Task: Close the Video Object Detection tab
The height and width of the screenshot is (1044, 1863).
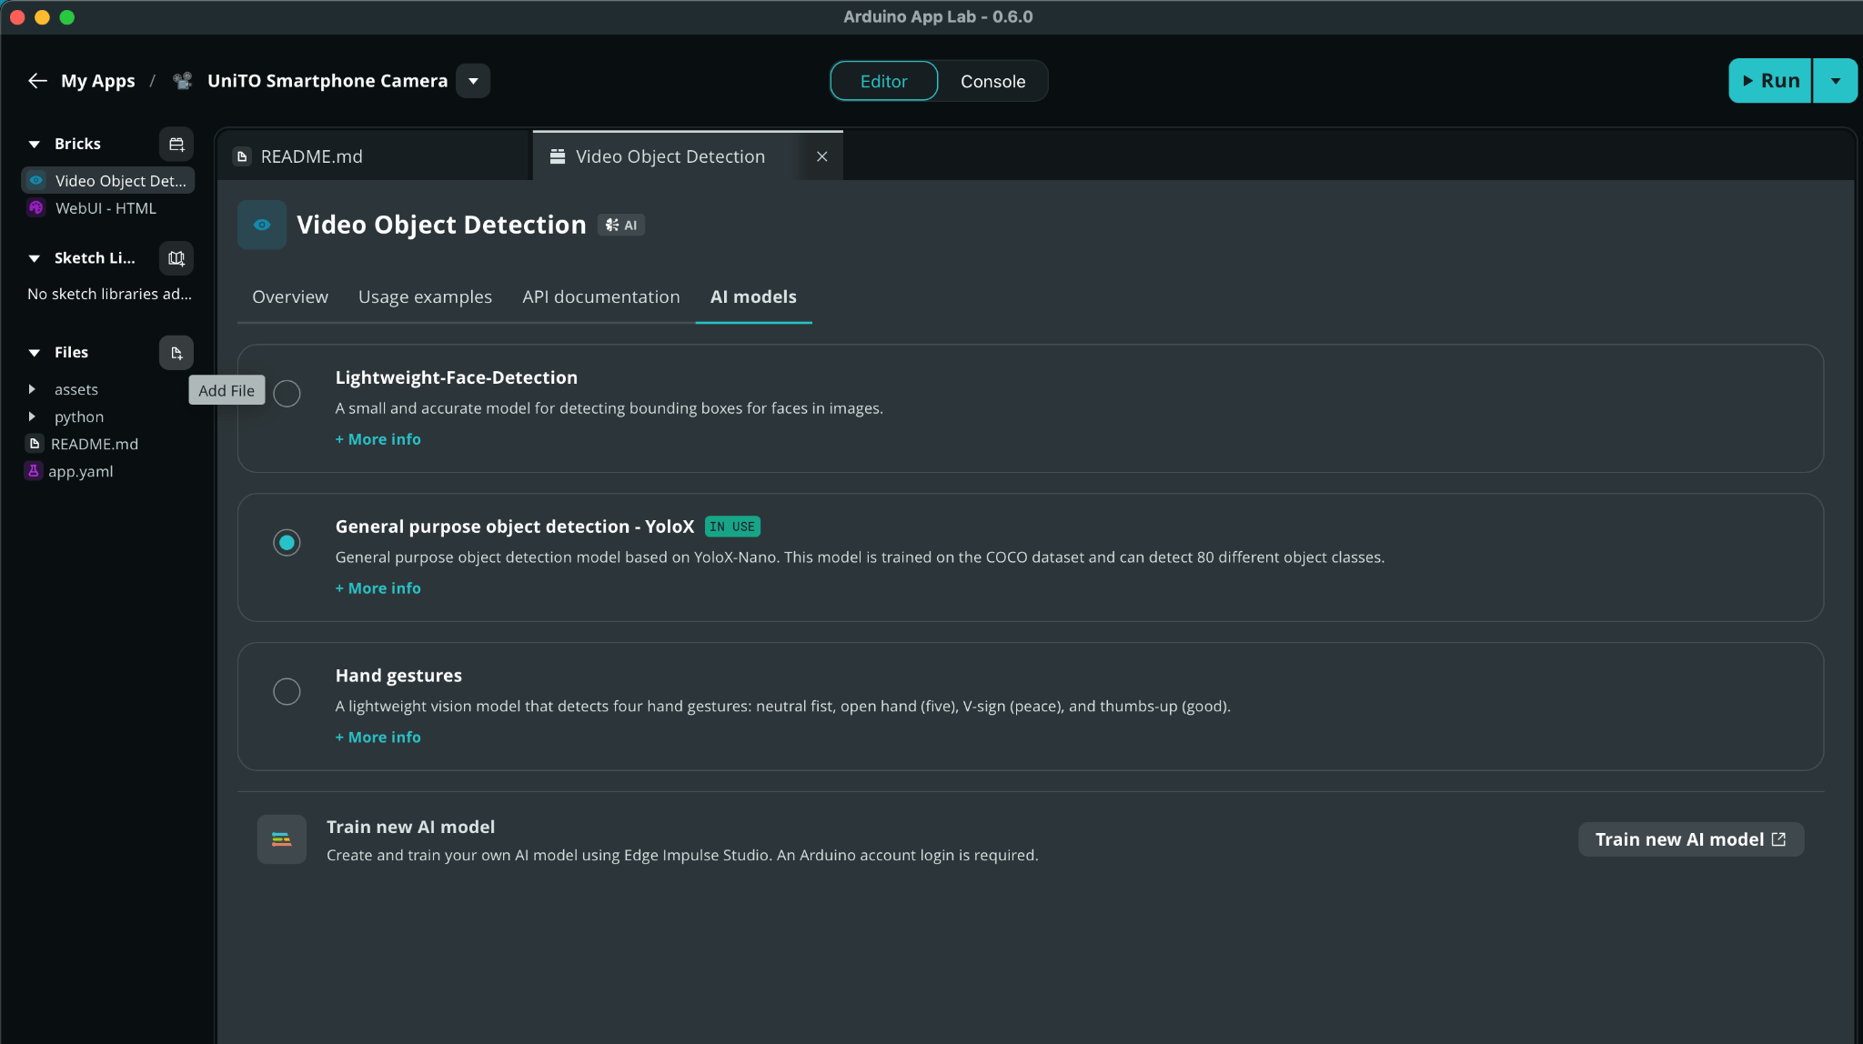Action: click(822, 156)
